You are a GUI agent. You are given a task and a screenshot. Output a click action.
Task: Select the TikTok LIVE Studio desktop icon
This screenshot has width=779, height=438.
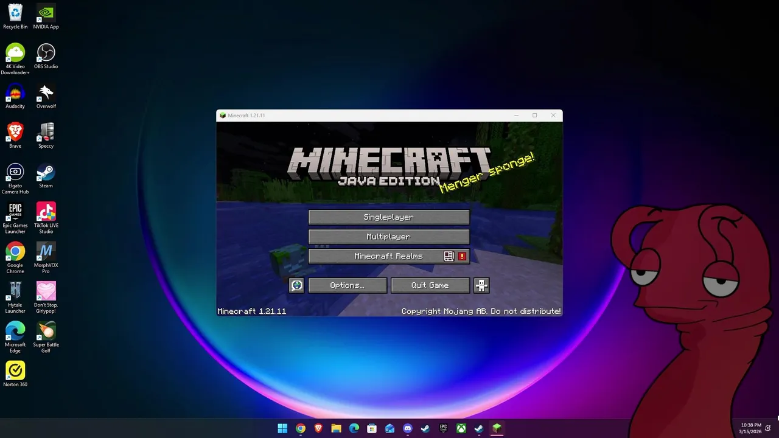[46, 218]
